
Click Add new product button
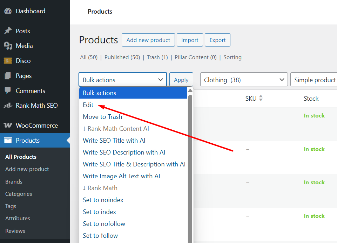tap(148, 40)
